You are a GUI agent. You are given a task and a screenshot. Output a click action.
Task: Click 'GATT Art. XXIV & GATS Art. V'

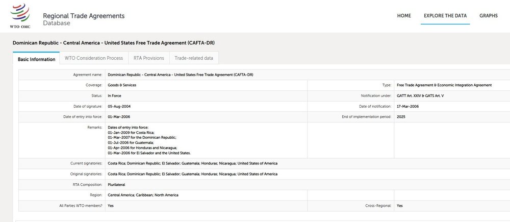pyautogui.click(x=420, y=96)
